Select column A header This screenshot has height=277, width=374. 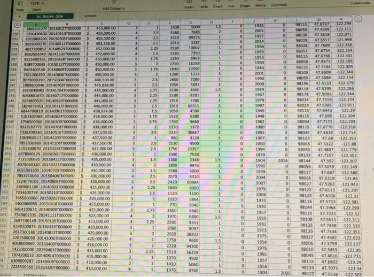click(36, 25)
